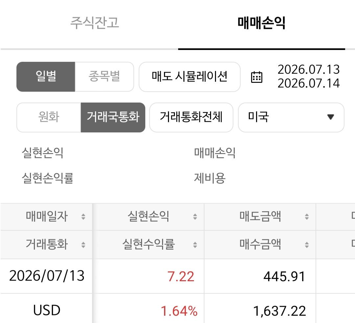Sort by 실현손익 column arrows
This screenshot has width=355, height=323.
(195, 217)
